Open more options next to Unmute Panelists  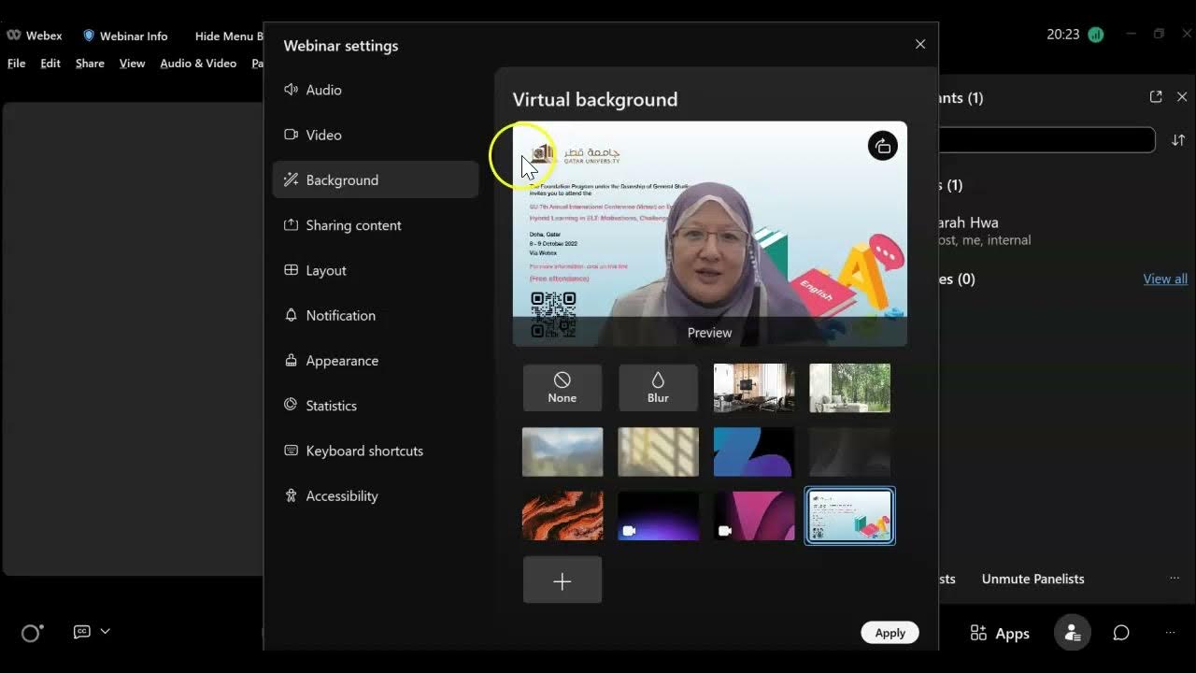(1175, 579)
